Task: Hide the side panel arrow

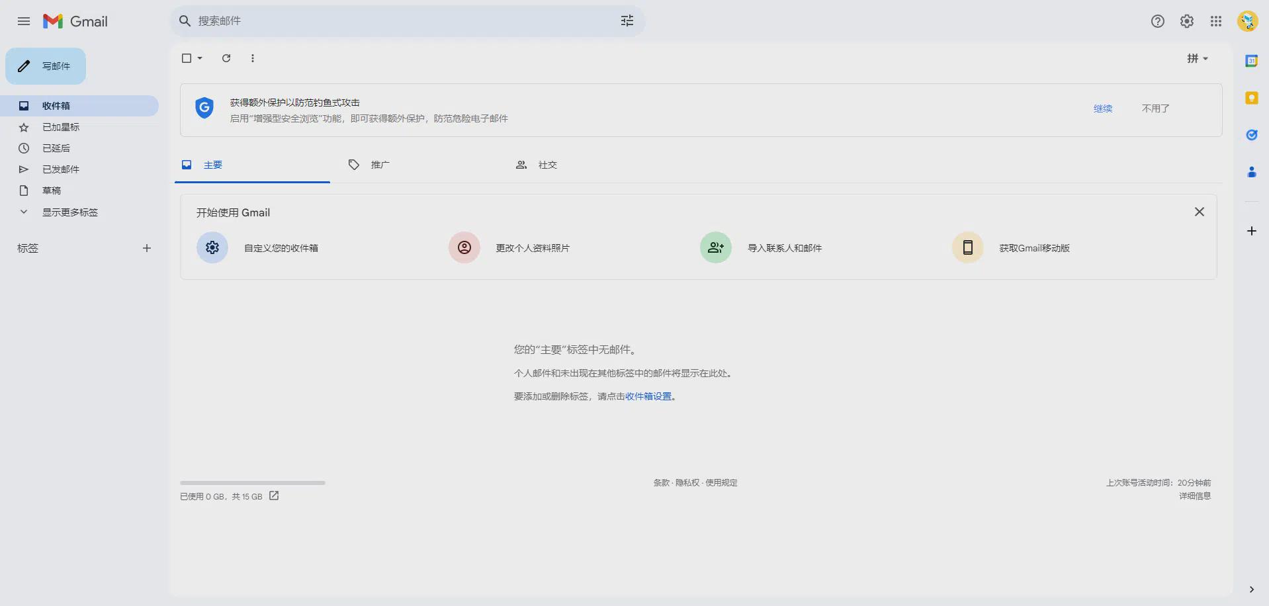Action: [1251, 589]
